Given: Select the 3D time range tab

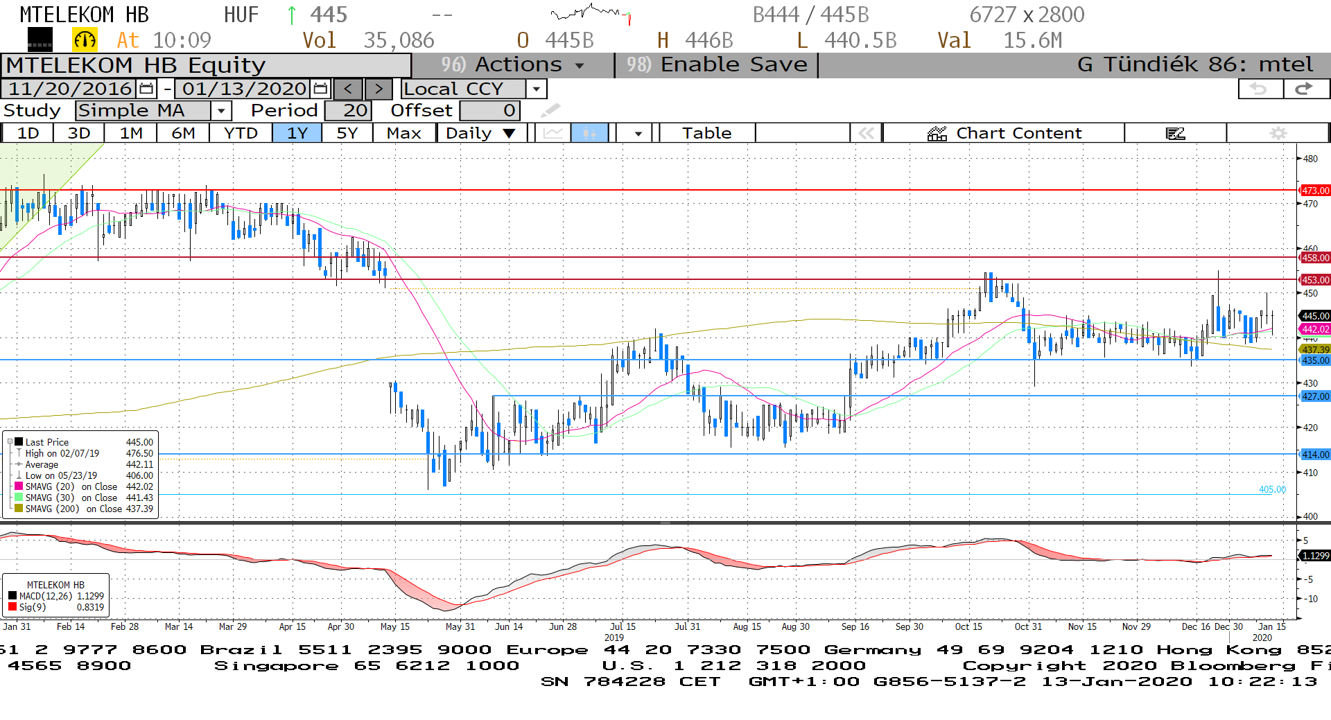Looking at the screenshot, I should (79, 133).
